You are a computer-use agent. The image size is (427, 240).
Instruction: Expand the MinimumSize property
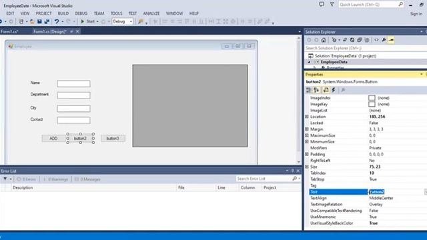pos(307,142)
